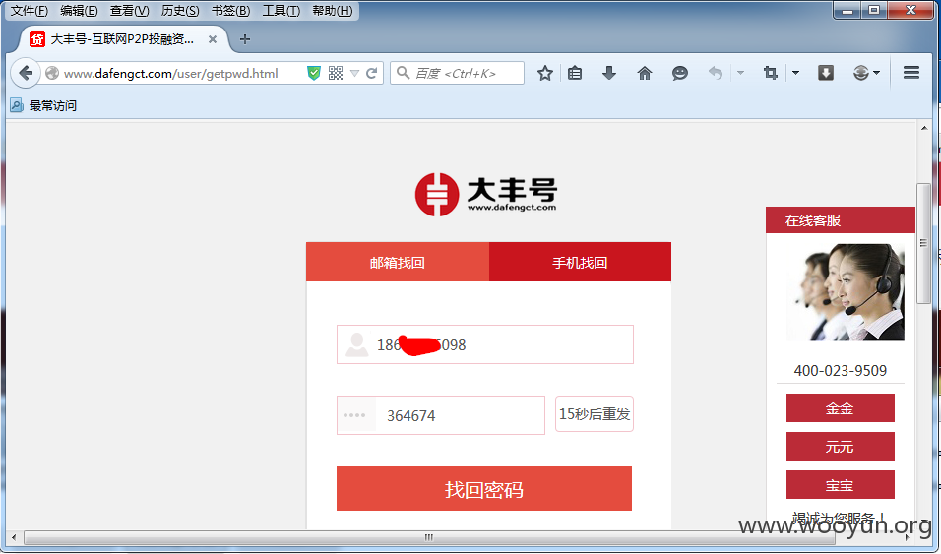Expand the screenshot tool dropdown arrow
Screen dimensions: 941x554
795,73
